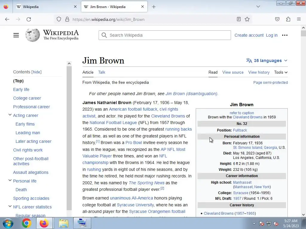This screenshot has width=306, height=229.
Task: Open View source tab
Action: point(233,72)
